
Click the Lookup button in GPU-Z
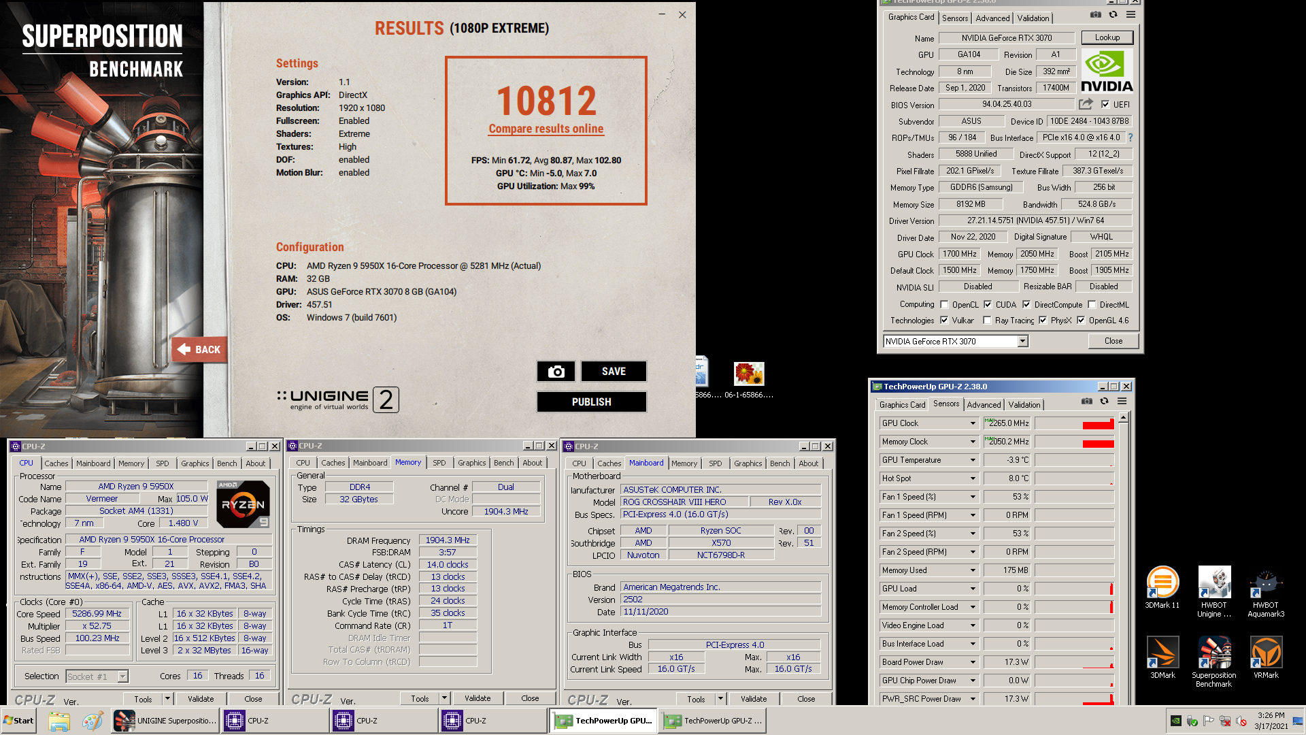pyautogui.click(x=1107, y=37)
